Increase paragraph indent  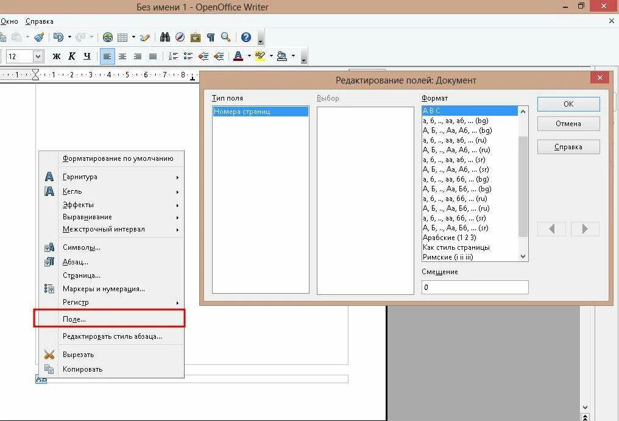pyautogui.click(x=218, y=57)
